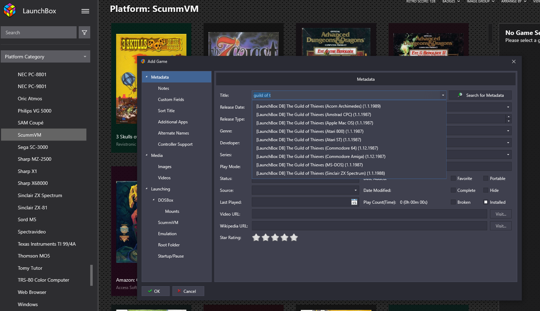Click Visit next to Video URL
The height and width of the screenshot is (311, 540).
click(x=501, y=214)
